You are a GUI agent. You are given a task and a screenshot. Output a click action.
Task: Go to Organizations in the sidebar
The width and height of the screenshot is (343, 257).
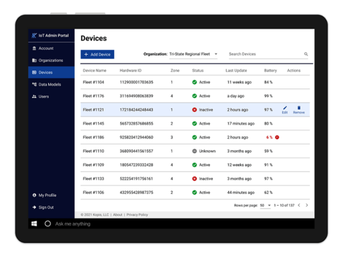(51, 60)
